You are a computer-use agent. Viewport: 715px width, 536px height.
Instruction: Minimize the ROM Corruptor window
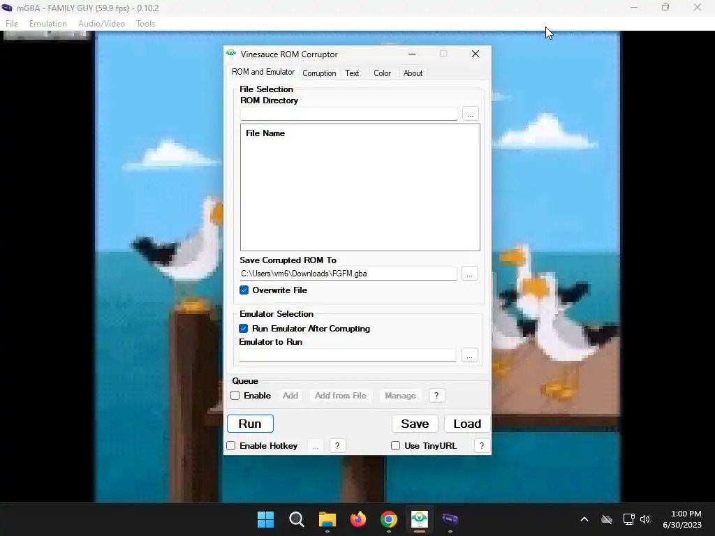(x=412, y=54)
